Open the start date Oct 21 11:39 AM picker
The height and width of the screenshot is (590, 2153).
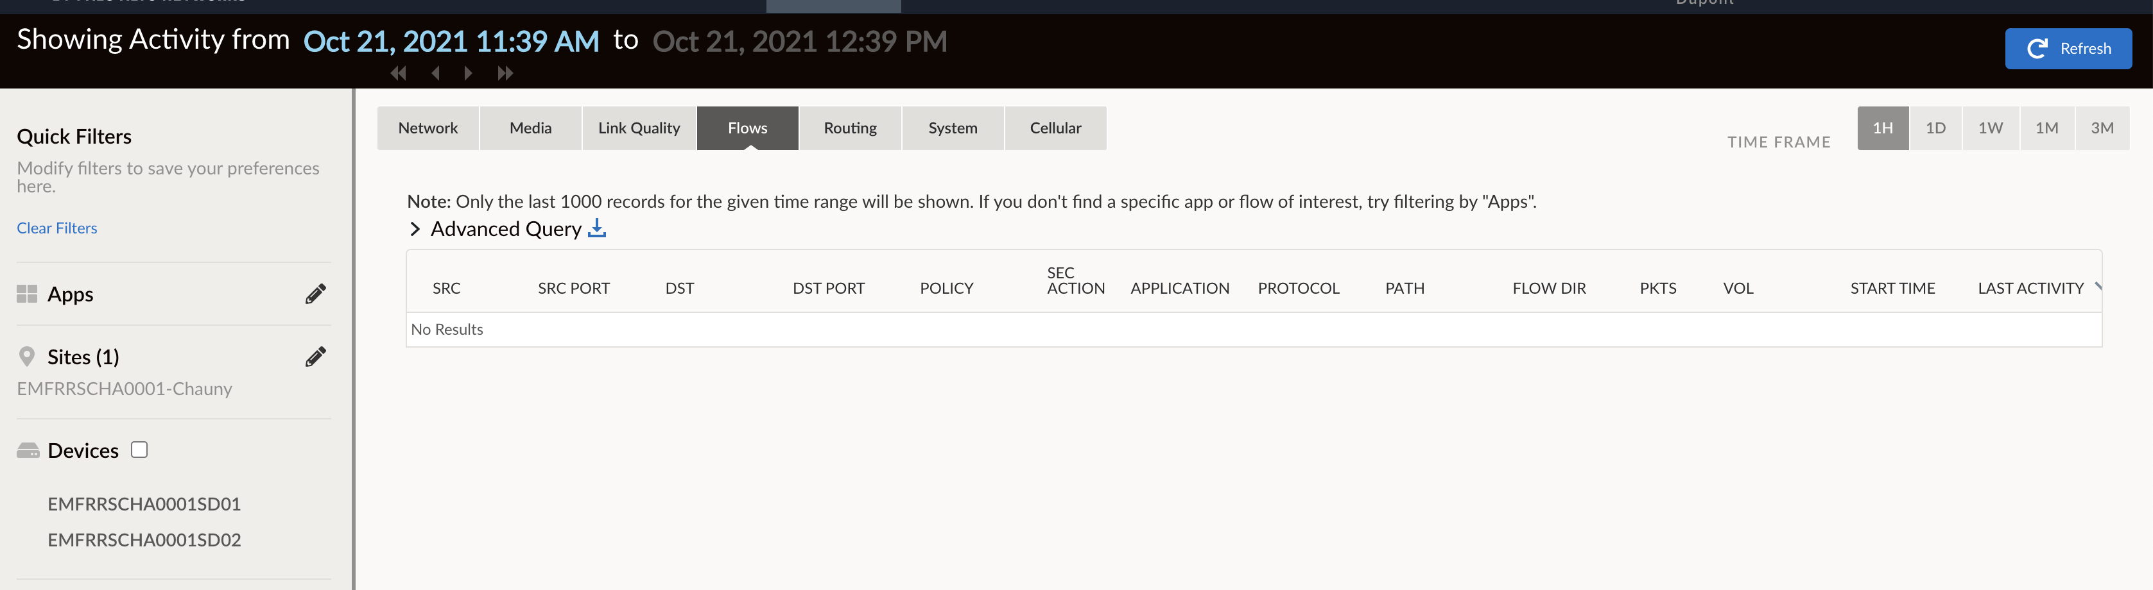451,41
